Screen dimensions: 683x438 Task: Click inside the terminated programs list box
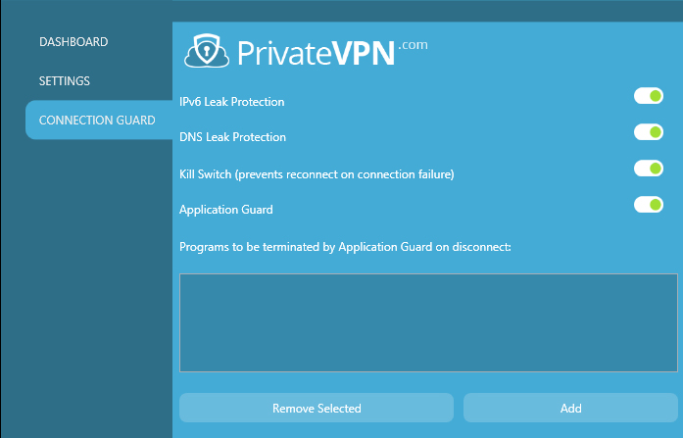click(x=428, y=322)
